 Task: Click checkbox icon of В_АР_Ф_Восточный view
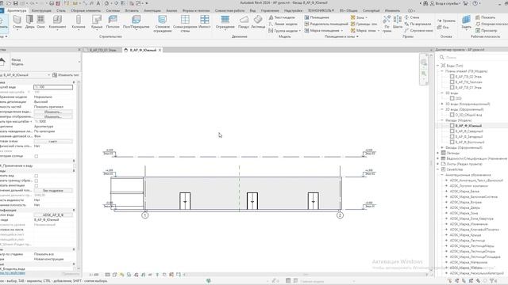[x=452, y=142]
